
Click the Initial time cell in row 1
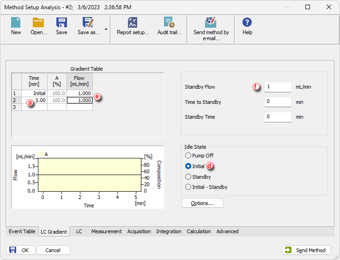[34, 93]
